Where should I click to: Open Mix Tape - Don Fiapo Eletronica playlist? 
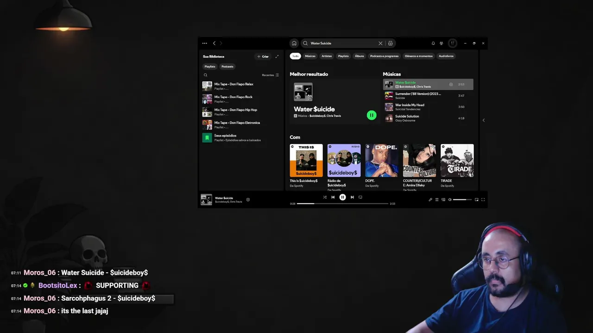point(240,125)
